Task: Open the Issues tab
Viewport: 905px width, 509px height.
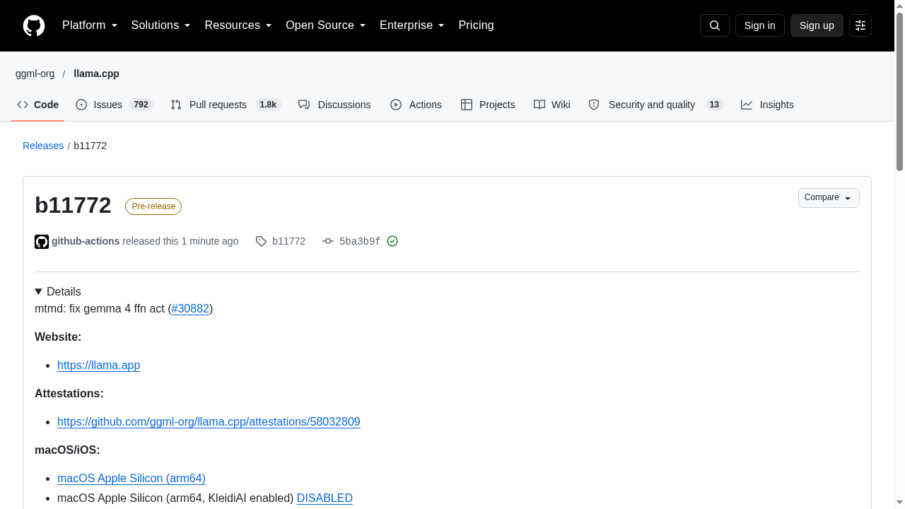Action: pos(114,105)
